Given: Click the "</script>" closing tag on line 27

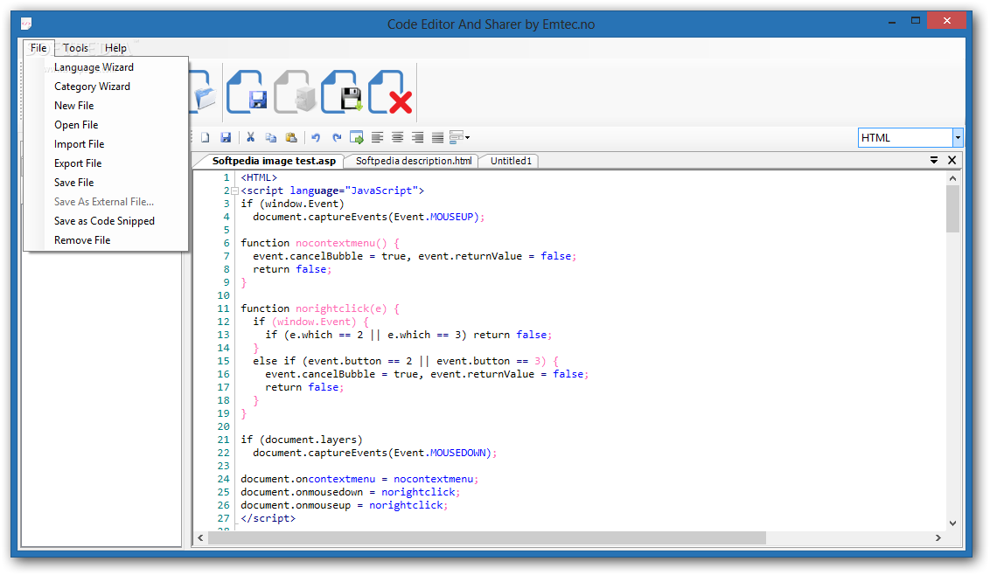Looking at the screenshot, I should (x=268, y=518).
